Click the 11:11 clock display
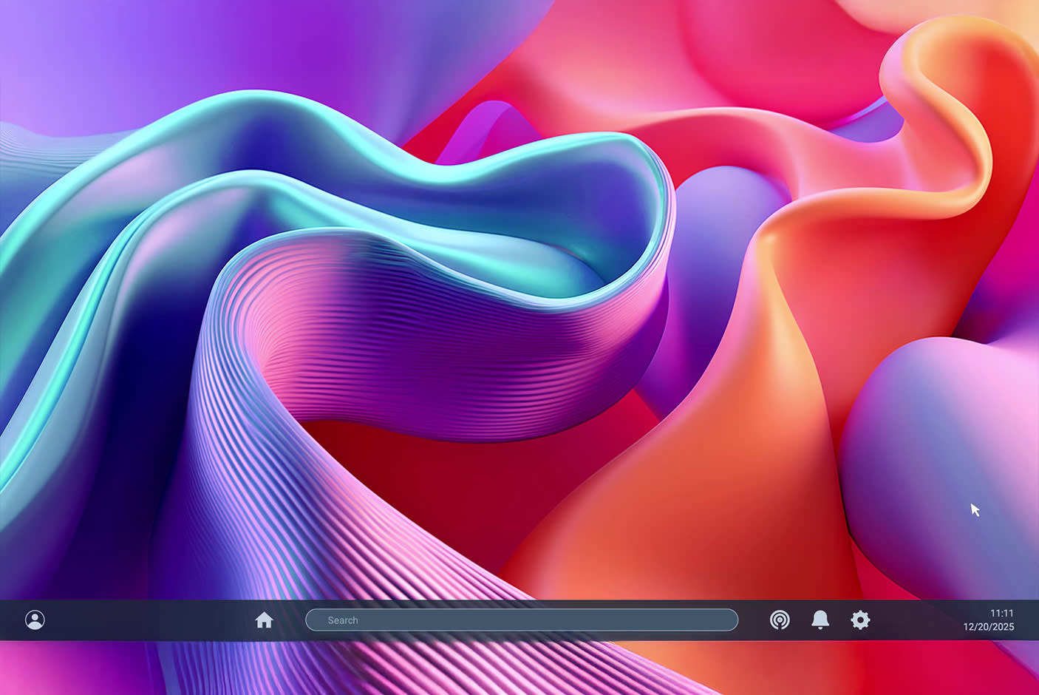Image resolution: width=1039 pixels, height=695 pixels. (x=1001, y=613)
